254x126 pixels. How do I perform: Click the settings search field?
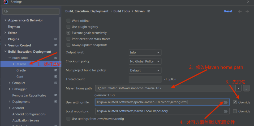click(x=31, y=11)
